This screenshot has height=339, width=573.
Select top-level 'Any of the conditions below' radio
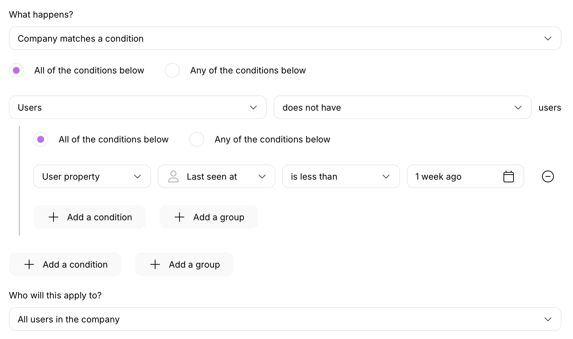click(x=172, y=70)
